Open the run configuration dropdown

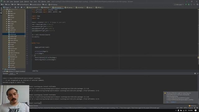click(179, 4)
